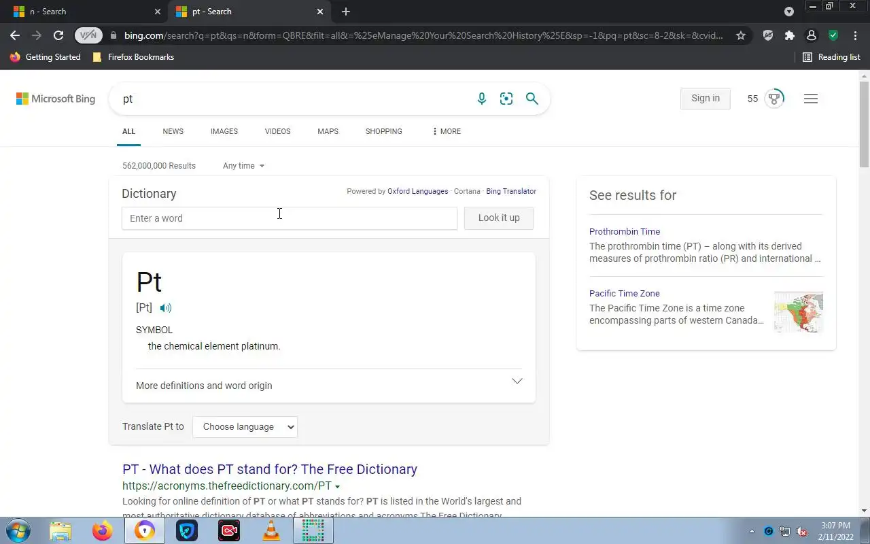Open the tab search dropdown arrow

click(789, 12)
